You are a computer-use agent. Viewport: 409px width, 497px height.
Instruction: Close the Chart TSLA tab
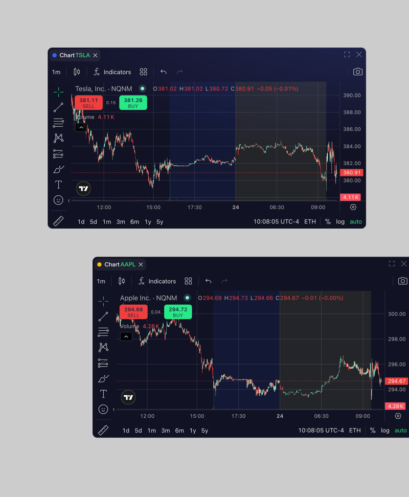click(x=96, y=55)
